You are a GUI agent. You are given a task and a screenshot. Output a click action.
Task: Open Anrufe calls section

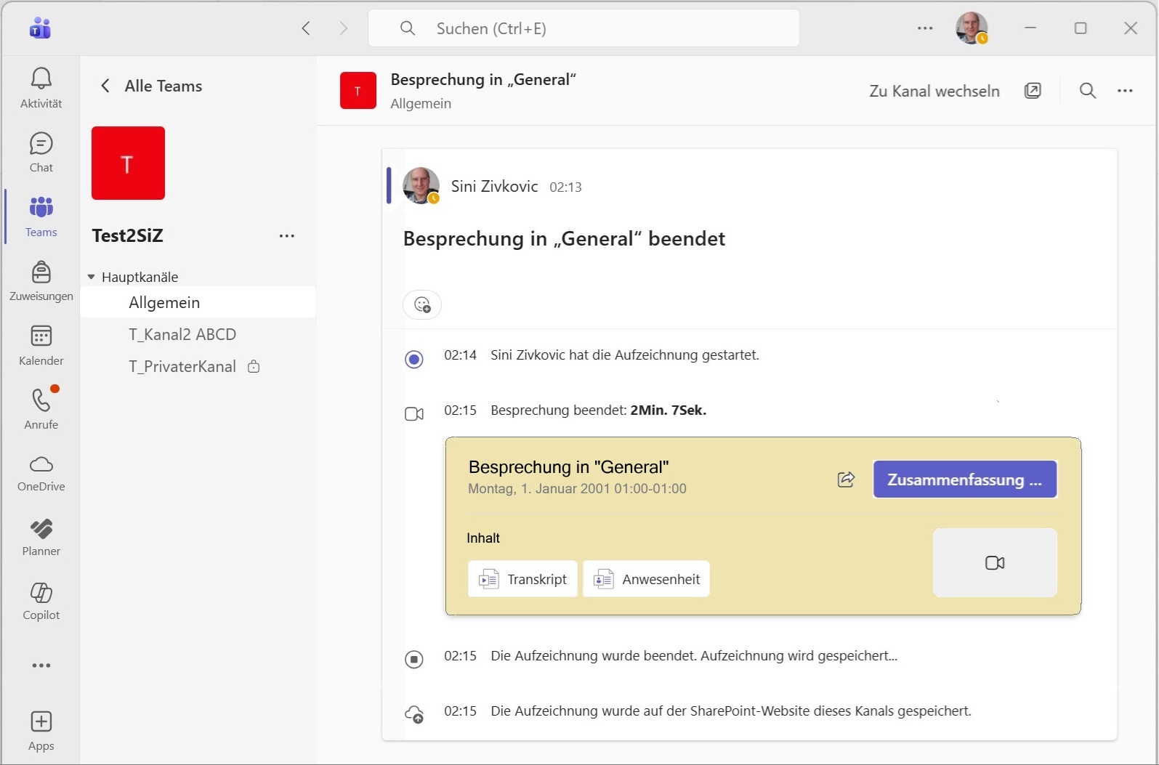41,409
